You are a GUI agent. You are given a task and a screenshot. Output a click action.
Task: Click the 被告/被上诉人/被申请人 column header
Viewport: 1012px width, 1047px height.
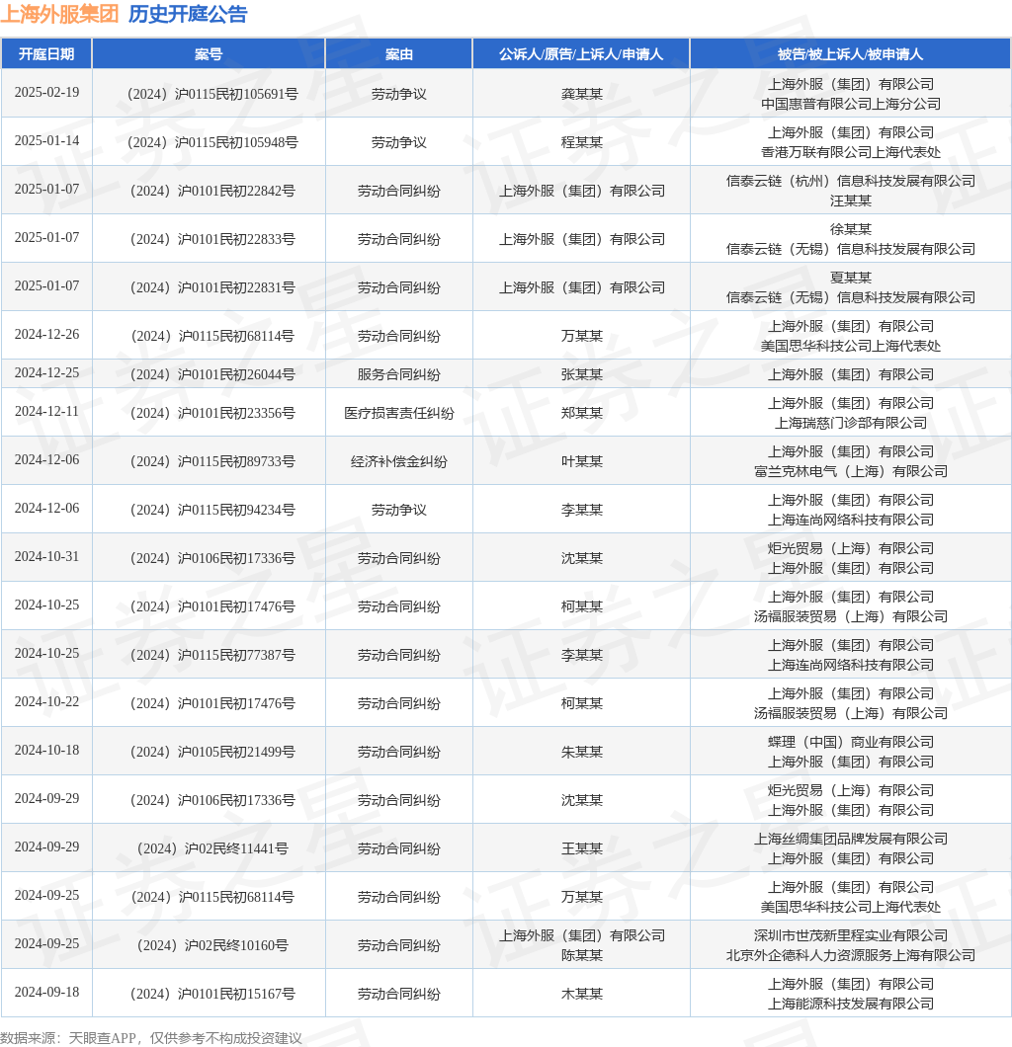[850, 54]
